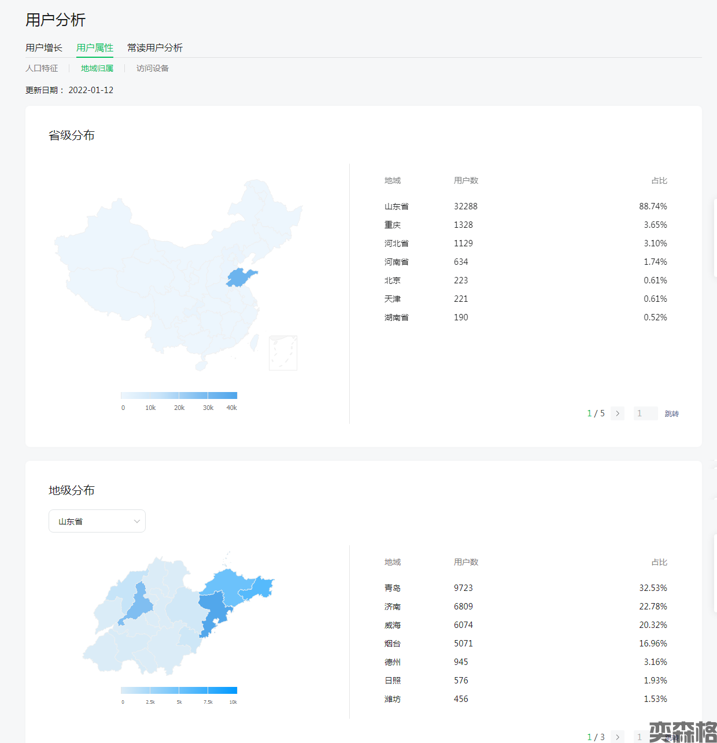
Task: Click the province map color legend slider
Action: tap(179, 395)
